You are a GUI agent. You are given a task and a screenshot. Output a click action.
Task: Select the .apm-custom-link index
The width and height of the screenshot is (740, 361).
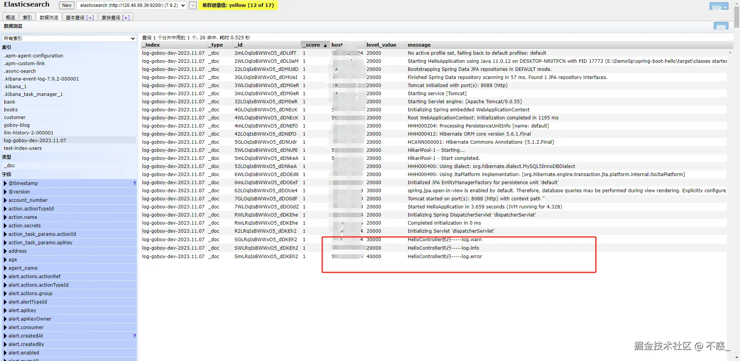pos(25,64)
